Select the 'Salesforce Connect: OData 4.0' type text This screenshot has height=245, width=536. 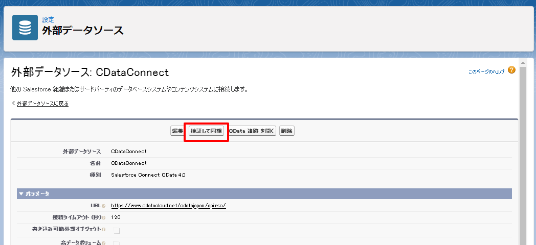click(148, 175)
